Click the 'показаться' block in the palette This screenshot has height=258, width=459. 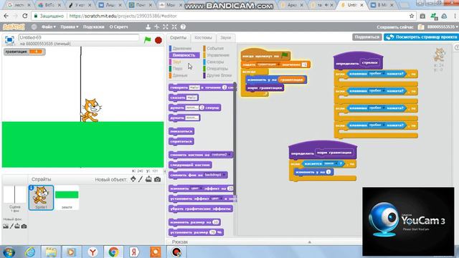181,131
